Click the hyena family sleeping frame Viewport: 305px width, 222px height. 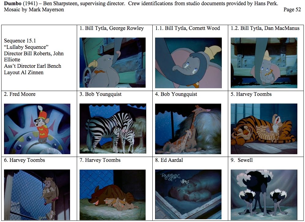[x=113, y=195]
